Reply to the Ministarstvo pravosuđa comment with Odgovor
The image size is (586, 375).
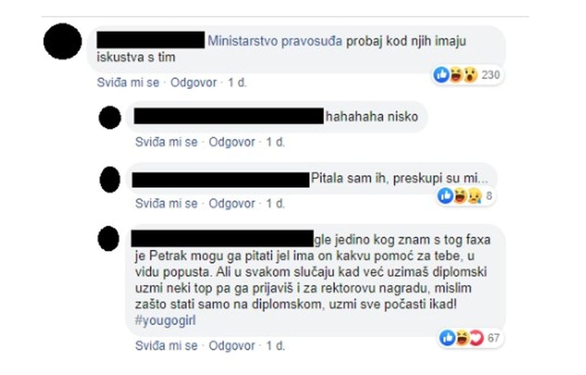pyautogui.click(x=193, y=82)
